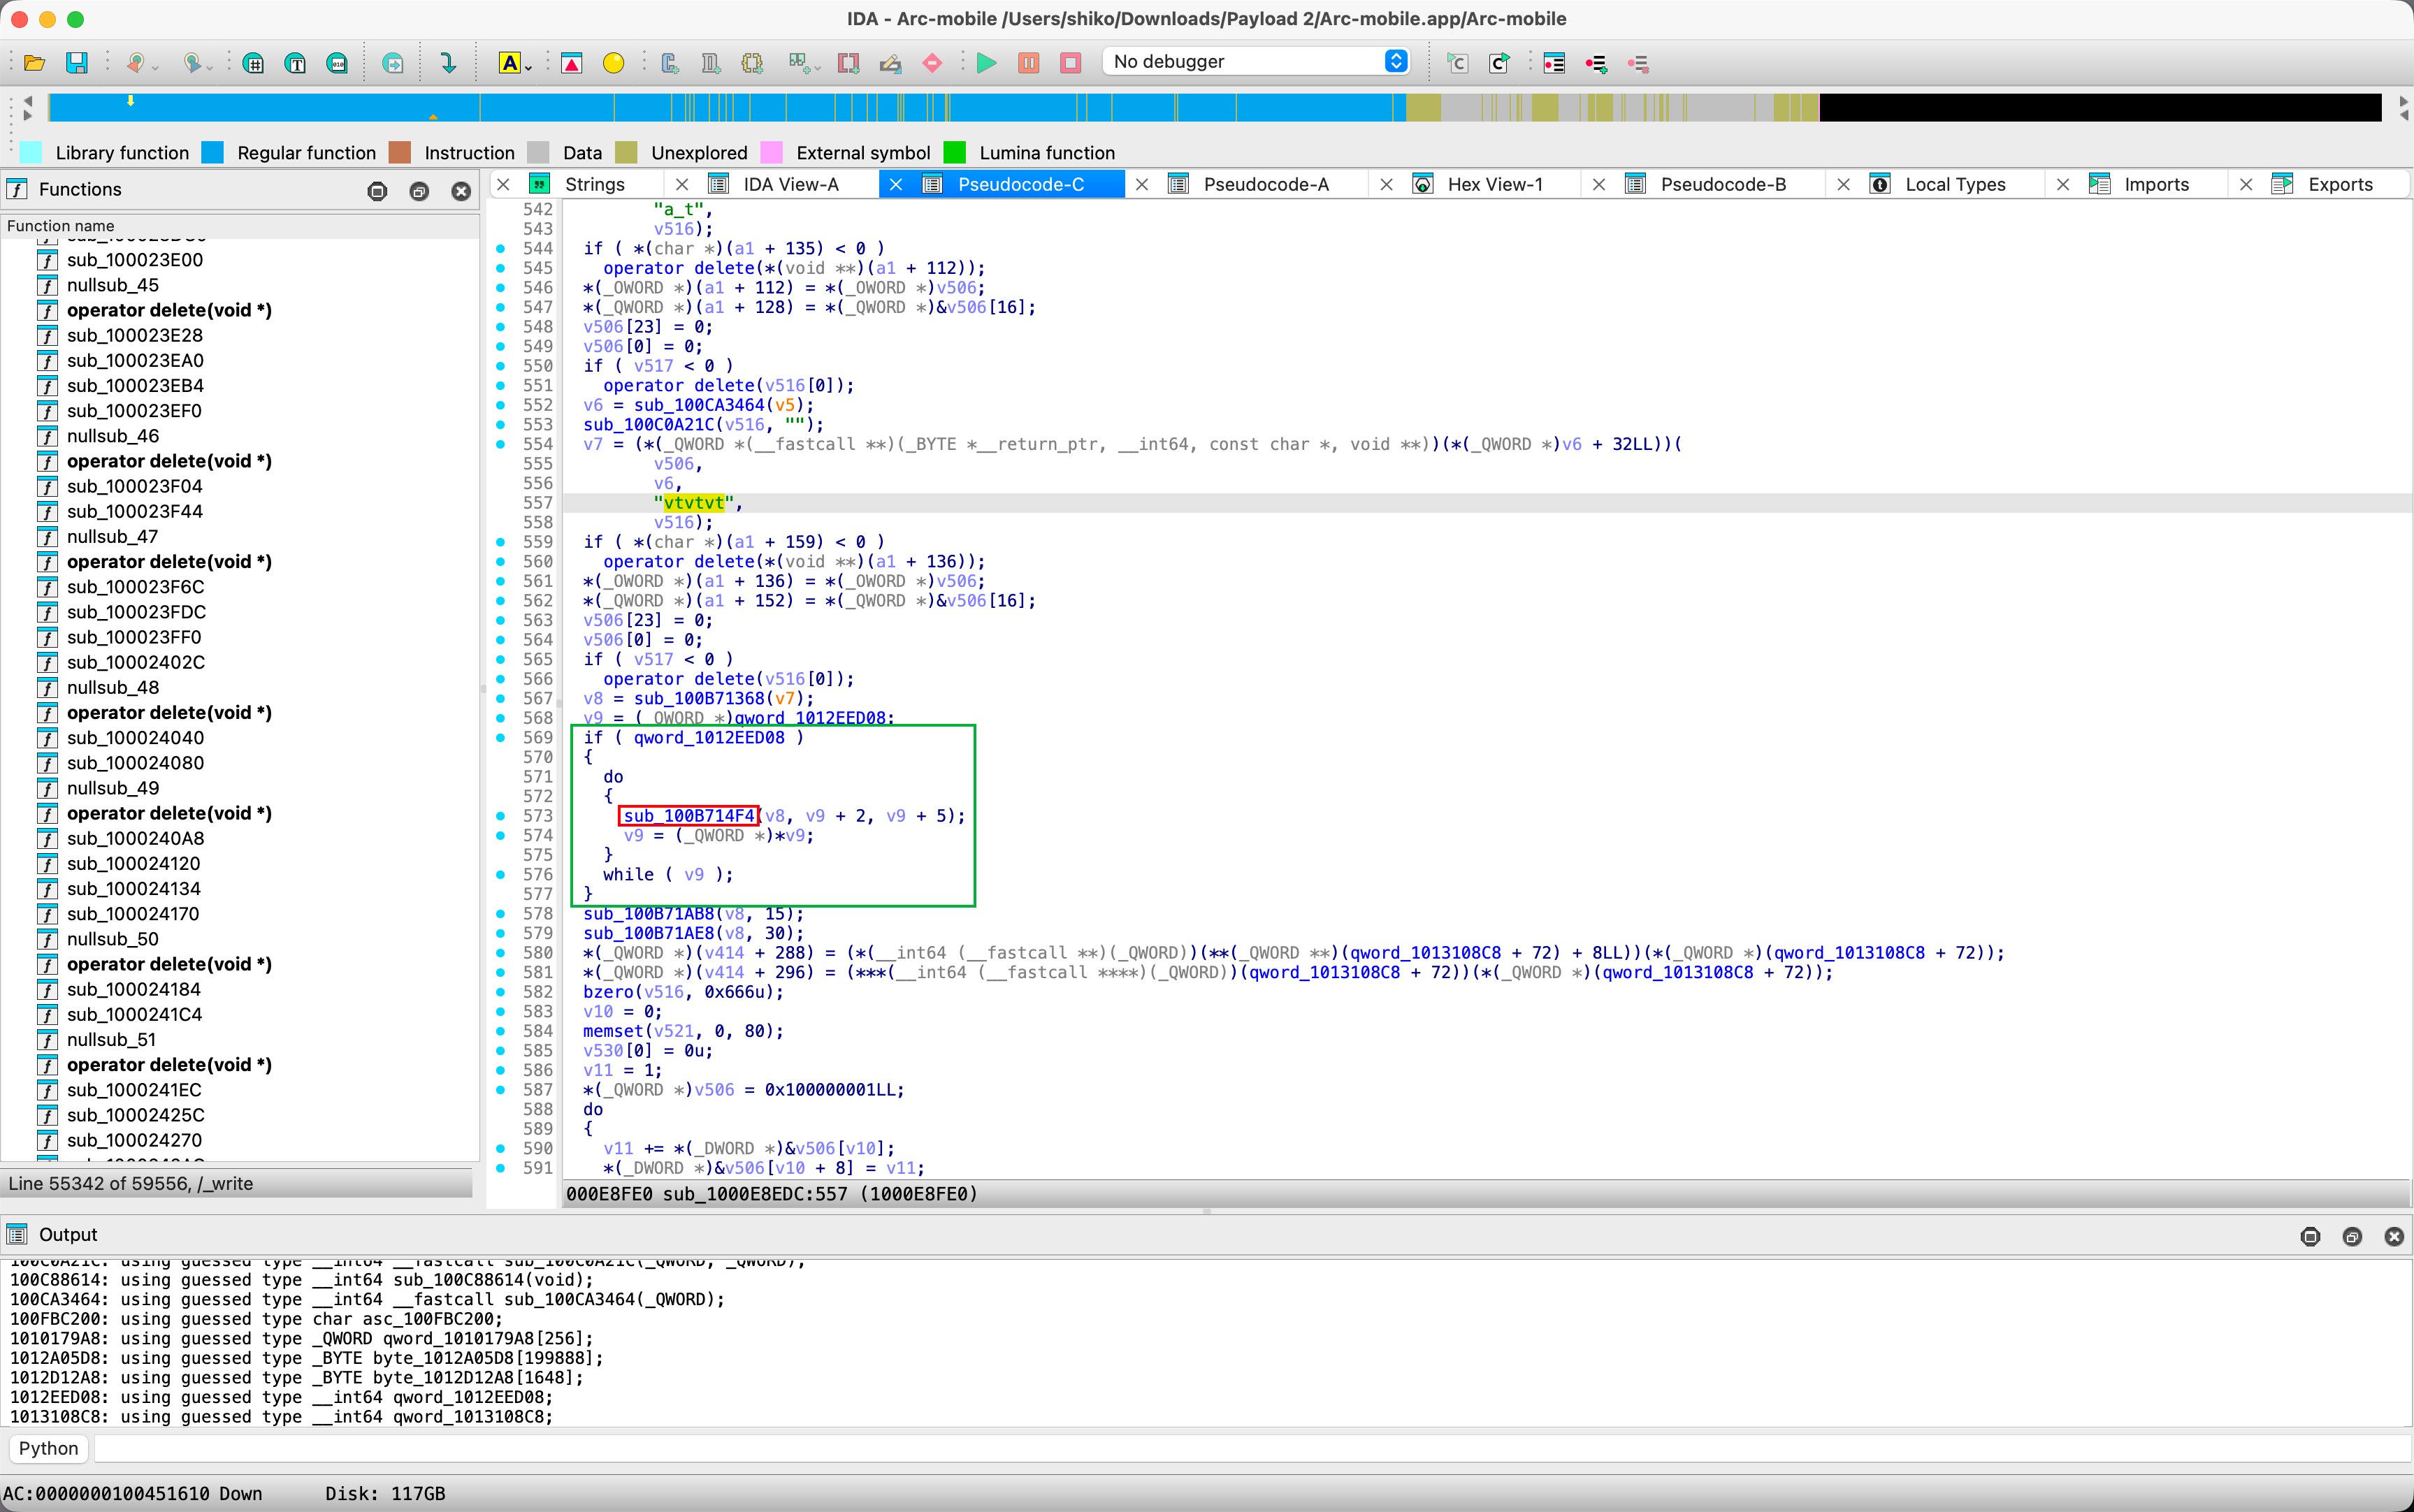Start the process with the green play button
The width and height of the screenshot is (2414, 1512).
(986, 63)
